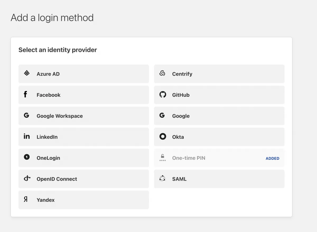Viewport: 317px width, 232px height.
Task: Click the OpenID Connect logo icon
Action: pyautogui.click(x=27, y=178)
